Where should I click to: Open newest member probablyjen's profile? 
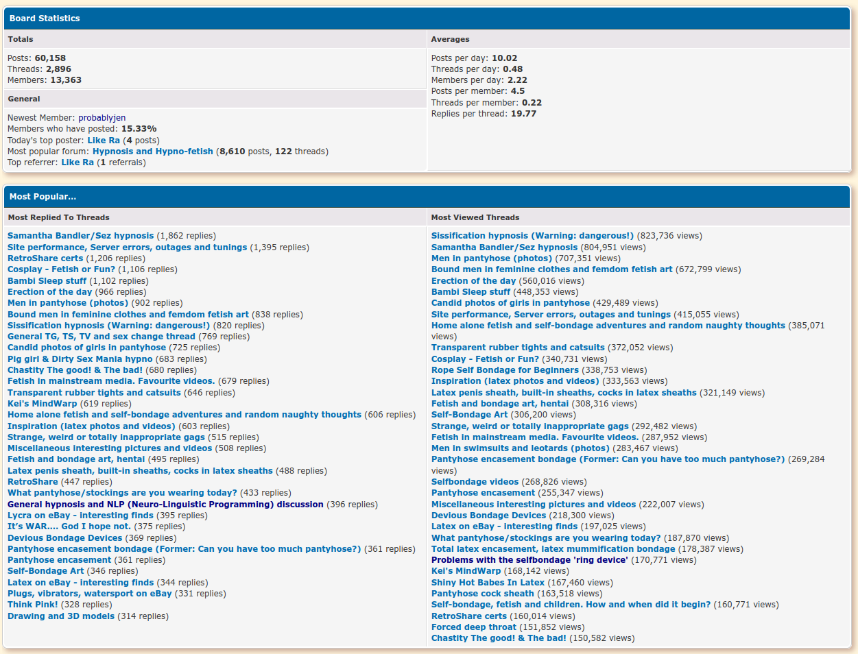pyautogui.click(x=102, y=118)
